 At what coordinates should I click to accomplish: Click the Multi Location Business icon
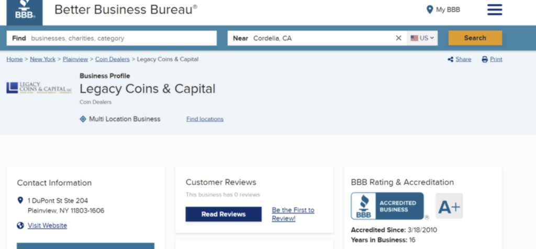pyautogui.click(x=83, y=119)
